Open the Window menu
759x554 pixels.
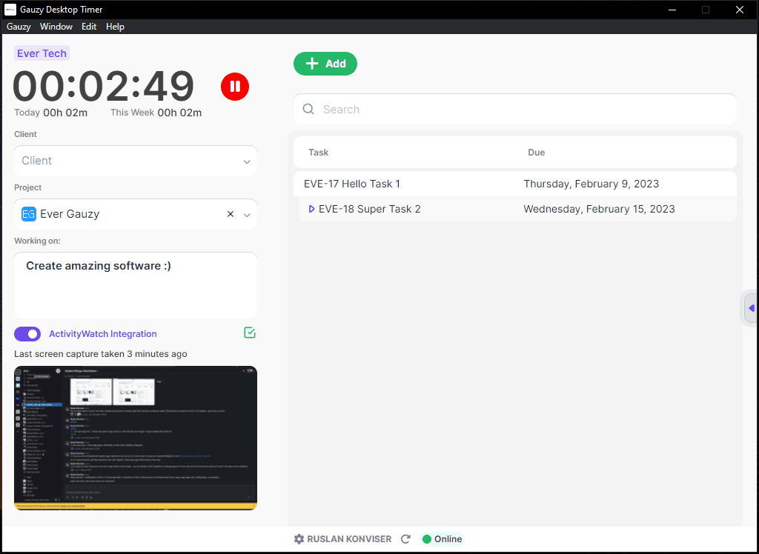[x=56, y=27]
